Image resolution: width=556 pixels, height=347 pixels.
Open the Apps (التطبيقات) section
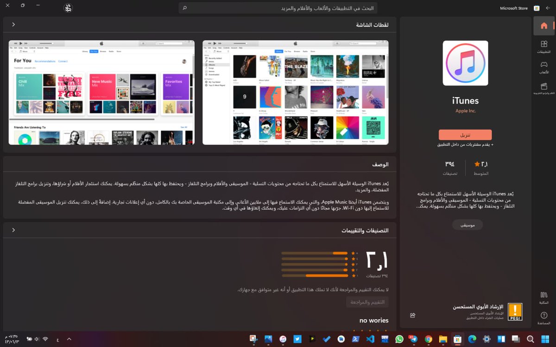[544, 47]
